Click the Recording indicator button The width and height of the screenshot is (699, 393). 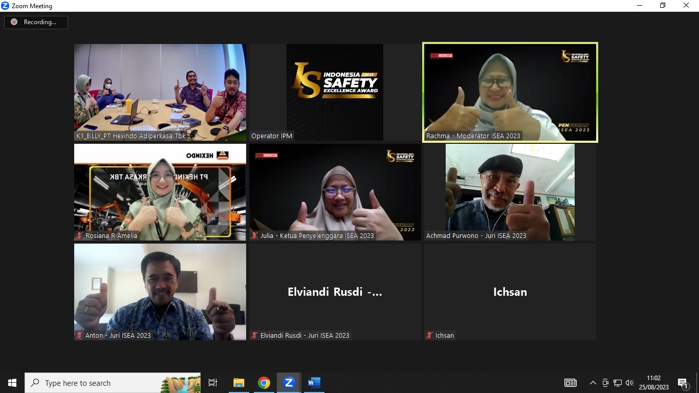pos(36,22)
